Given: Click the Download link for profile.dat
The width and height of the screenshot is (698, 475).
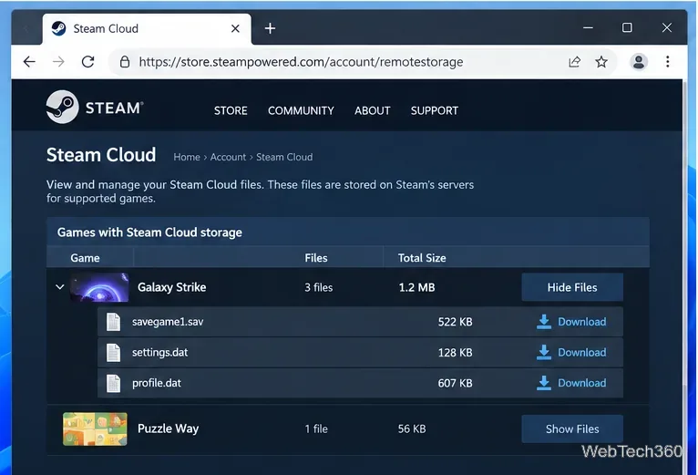Looking at the screenshot, I should (x=581, y=383).
